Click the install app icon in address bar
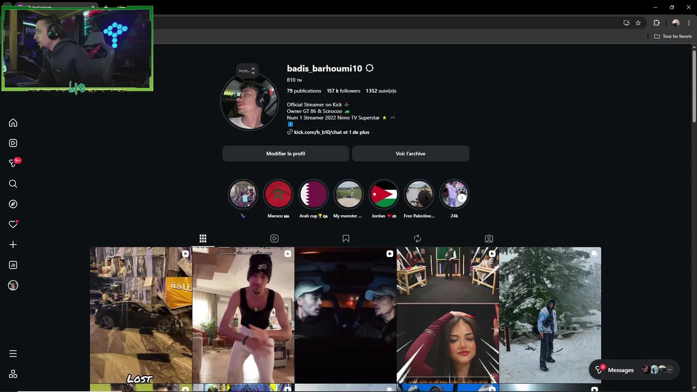Screen dimensions: 697x392 pos(626,23)
